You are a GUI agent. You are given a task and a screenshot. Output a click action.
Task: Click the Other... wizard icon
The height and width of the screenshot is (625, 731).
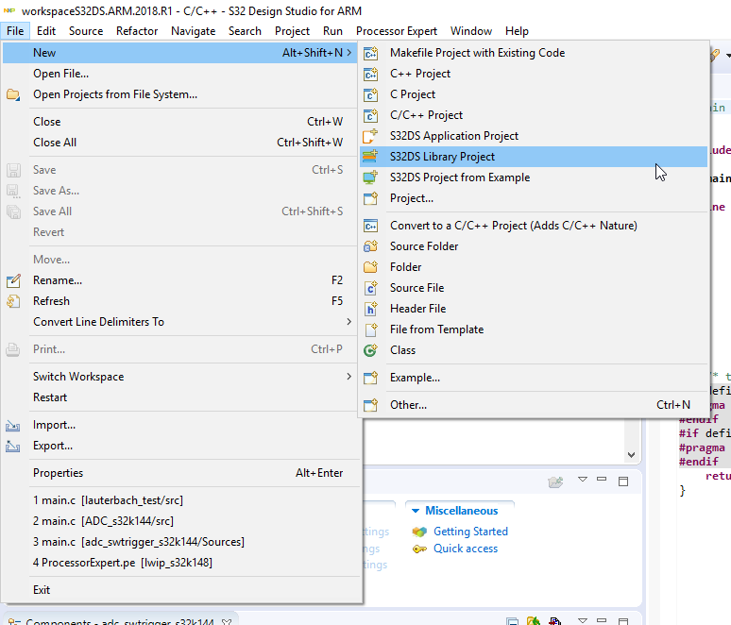click(370, 405)
